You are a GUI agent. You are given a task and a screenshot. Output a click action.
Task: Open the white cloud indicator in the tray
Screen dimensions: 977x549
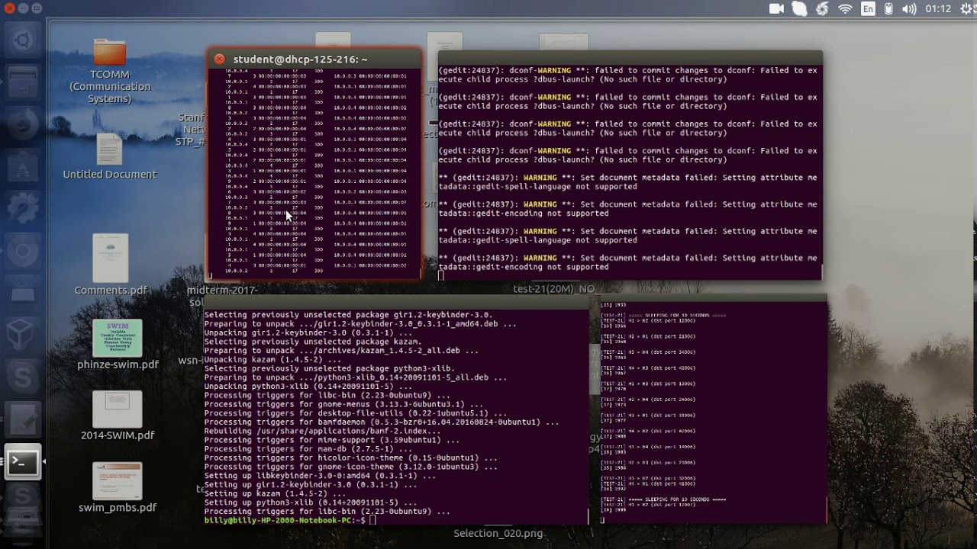tap(799, 9)
